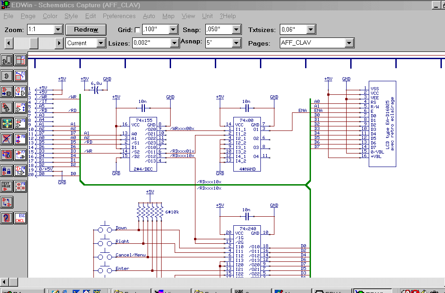This screenshot has width=445, height=293.
Task: Open the Txtsizes dropdown list
Action: pyautogui.click(x=311, y=30)
